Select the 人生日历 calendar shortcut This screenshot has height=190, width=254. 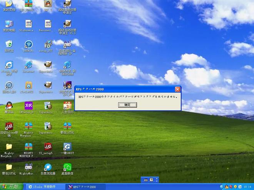67,108
